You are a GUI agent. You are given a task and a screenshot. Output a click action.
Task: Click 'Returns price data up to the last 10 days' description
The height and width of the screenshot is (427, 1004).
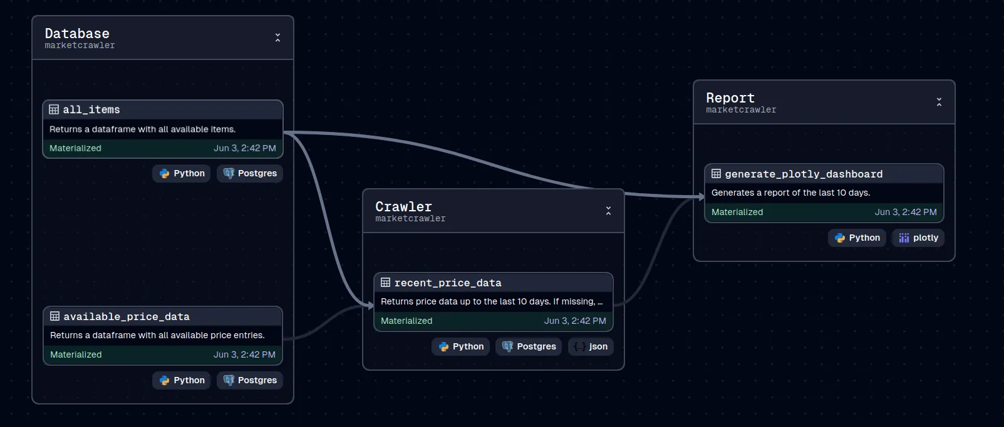point(492,302)
